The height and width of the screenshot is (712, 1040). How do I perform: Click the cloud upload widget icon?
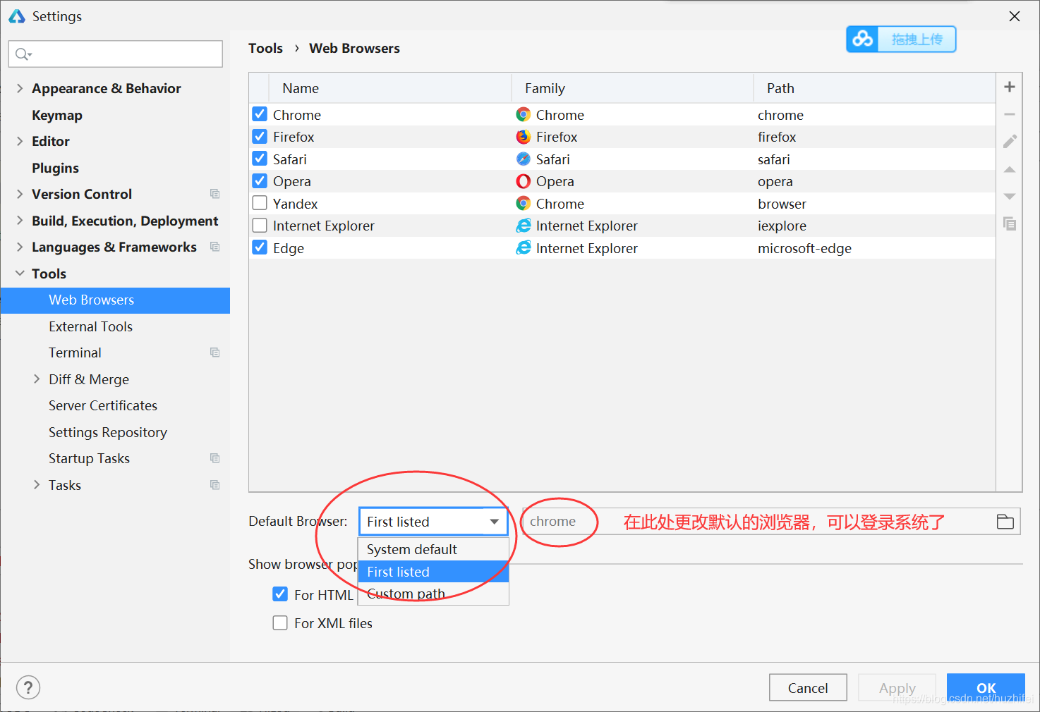[x=862, y=39]
